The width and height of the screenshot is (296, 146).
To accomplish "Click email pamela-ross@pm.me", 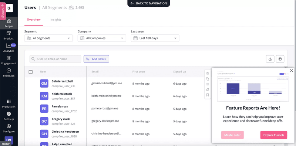I will 105,108.
